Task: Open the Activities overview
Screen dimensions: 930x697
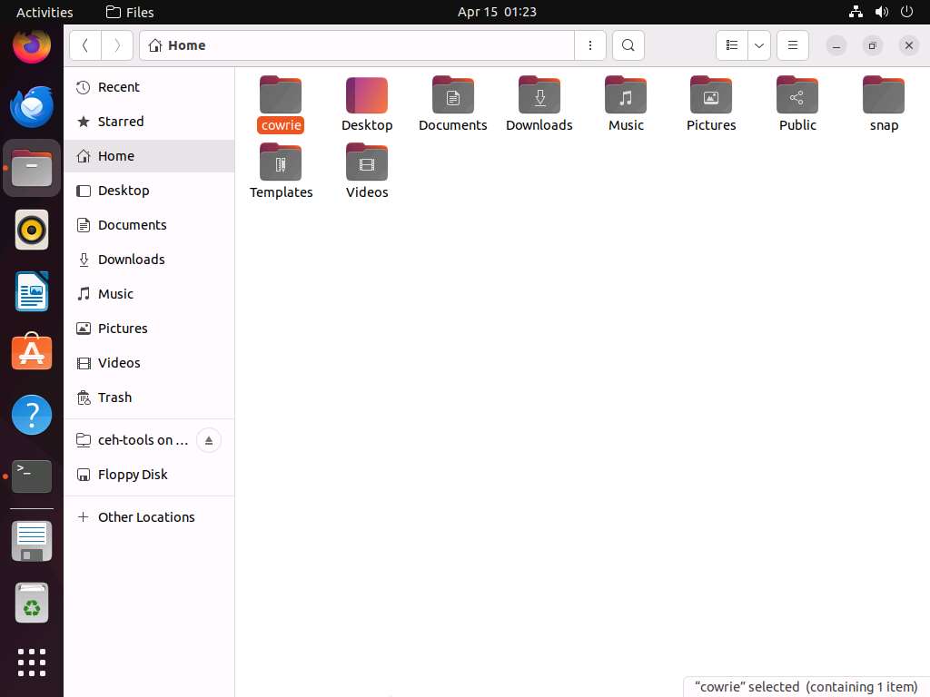Action: point(44,12)
